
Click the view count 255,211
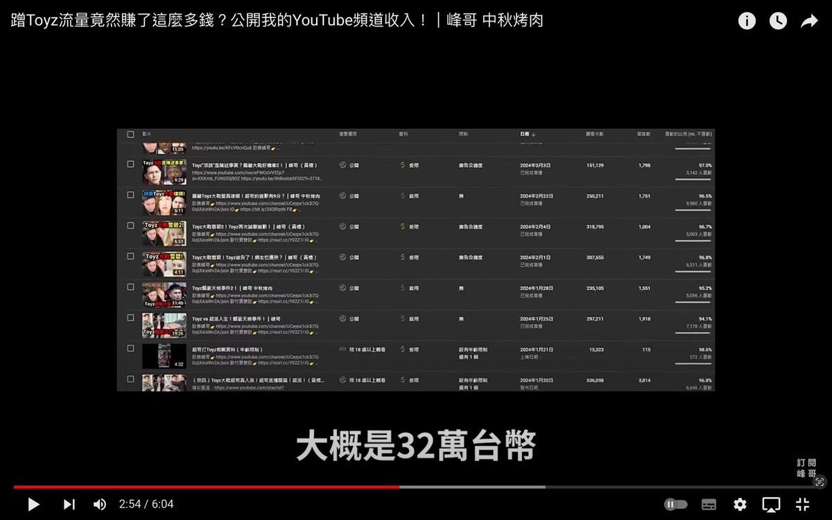595,196
